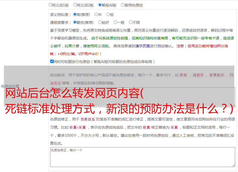Click the 语义相似度： label
The image size is (238, 172).
click(61, 15)
